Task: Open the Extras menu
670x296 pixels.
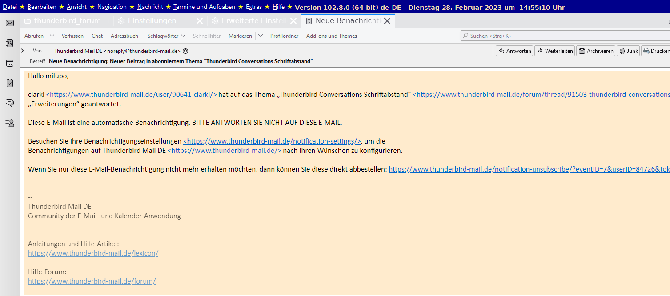Action: tap(254, 7)
